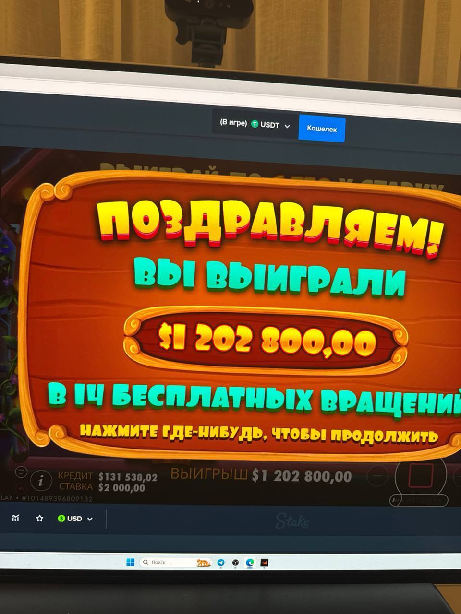Image resolution: width=461 pixels, height=614 pixels.
Task: Decrease bet with the minus button
Action: pyautogui.click(x=377, y=476)
